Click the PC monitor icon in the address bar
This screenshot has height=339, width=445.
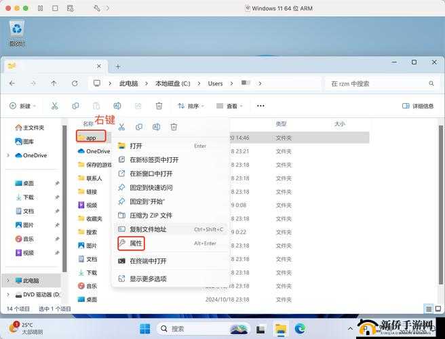click(97, 83)
